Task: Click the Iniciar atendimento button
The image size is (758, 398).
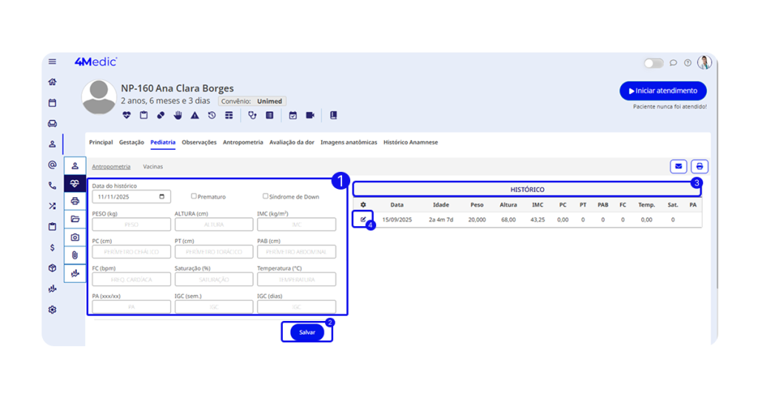Action: tap(663, 90)
